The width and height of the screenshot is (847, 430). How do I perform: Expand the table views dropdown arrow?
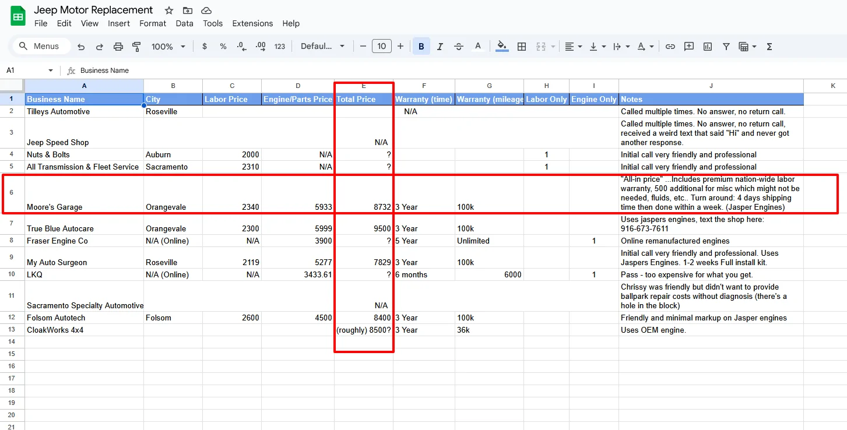(x=754, y=47)
